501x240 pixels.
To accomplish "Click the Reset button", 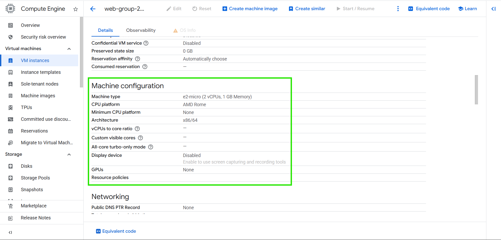I will (x=202, y=9).
